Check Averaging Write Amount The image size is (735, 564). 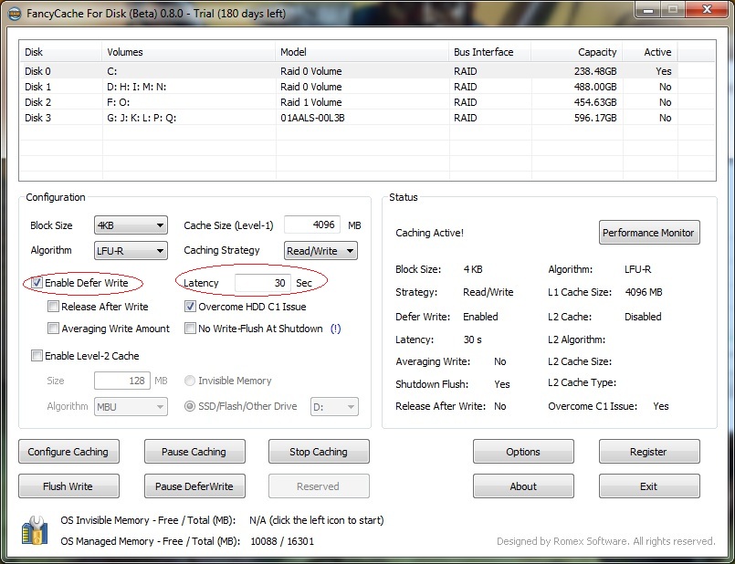click(54, 329)
